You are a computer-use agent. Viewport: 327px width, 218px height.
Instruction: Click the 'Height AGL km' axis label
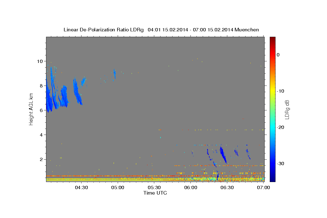31,109
